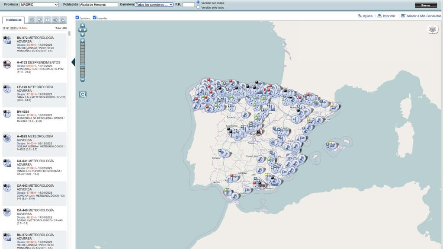The height and width of the screenshot is (249, 443).
Task: Activate the zoom box magnifier tool
Action: [83, 95]
